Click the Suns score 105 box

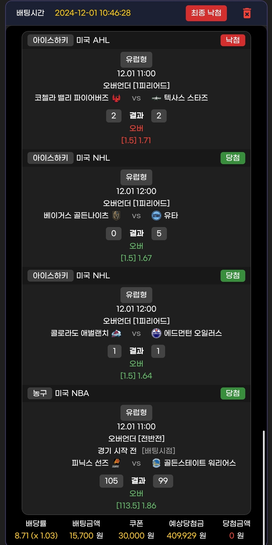111,481
